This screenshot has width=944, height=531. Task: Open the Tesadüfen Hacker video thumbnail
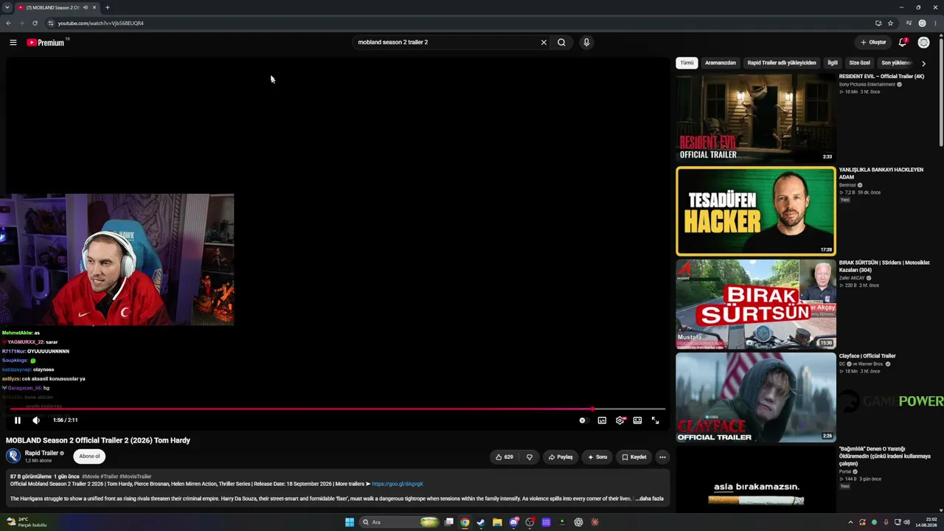click(x=756, y=211)
